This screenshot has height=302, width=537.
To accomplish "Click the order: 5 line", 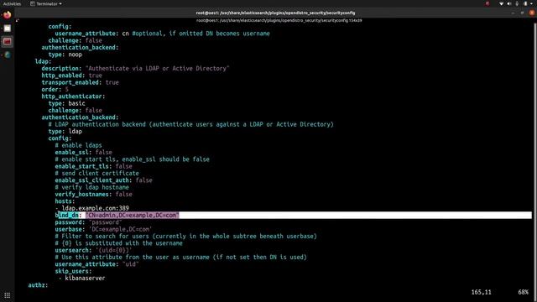I will (x=55, y=90).
